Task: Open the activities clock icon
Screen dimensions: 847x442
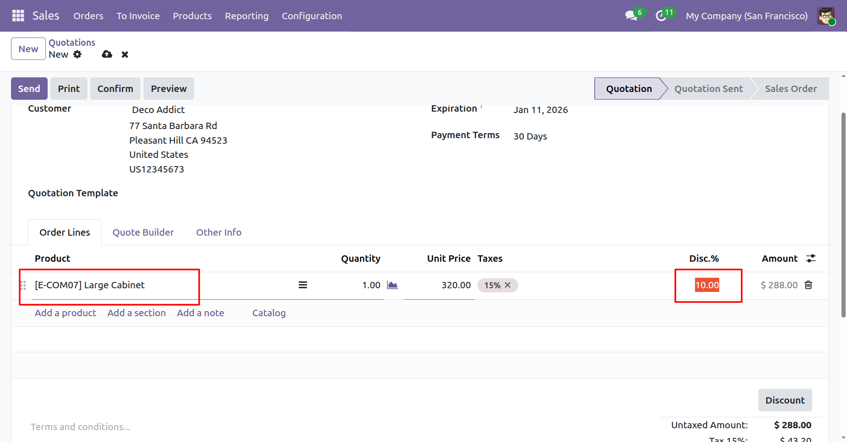Action: [x=661, y=16]
